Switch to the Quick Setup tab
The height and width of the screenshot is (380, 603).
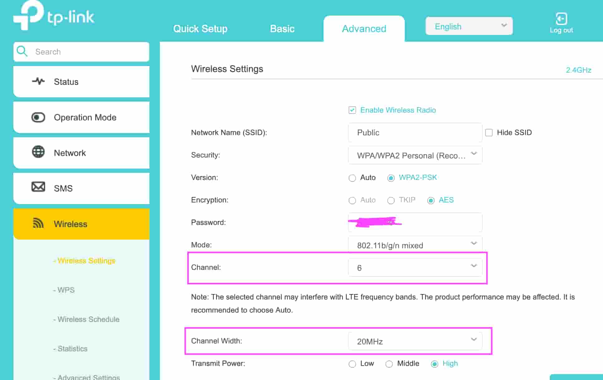pyautogui.click(x=200, y=29)
